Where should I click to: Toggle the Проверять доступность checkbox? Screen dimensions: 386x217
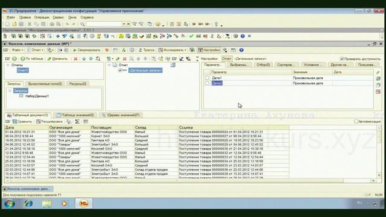[x=342, y=59]
